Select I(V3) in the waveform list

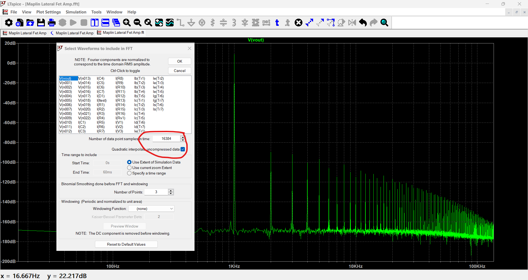coord(119,131)
